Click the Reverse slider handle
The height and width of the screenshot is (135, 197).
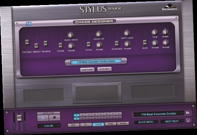[x=46, y=43]
